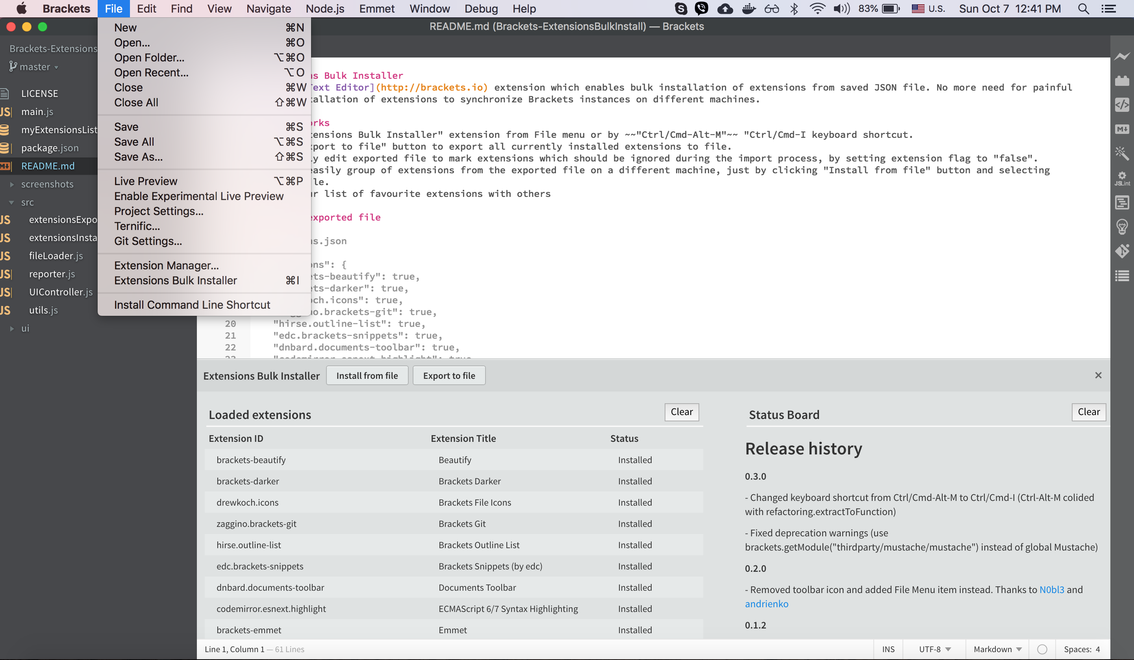Click the Markdown preview M↓ icon
Image resolution: width=1134 pixels, height=660 pixels.
click(x=1122, y=129)
